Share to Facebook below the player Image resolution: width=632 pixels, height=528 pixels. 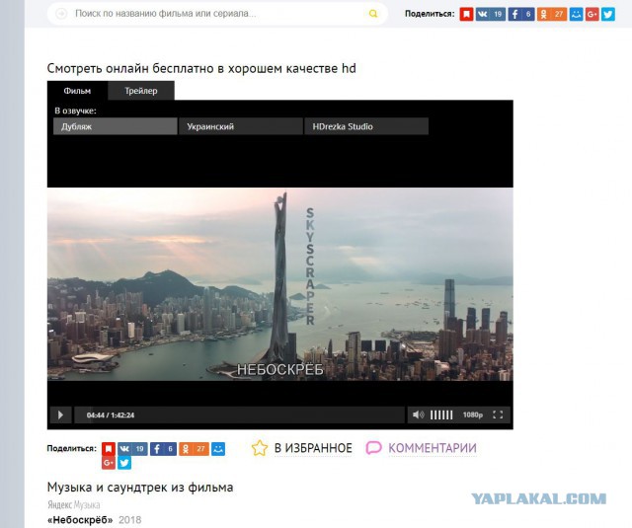[163, 449]
